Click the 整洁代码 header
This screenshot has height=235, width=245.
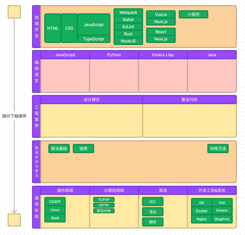189,100
